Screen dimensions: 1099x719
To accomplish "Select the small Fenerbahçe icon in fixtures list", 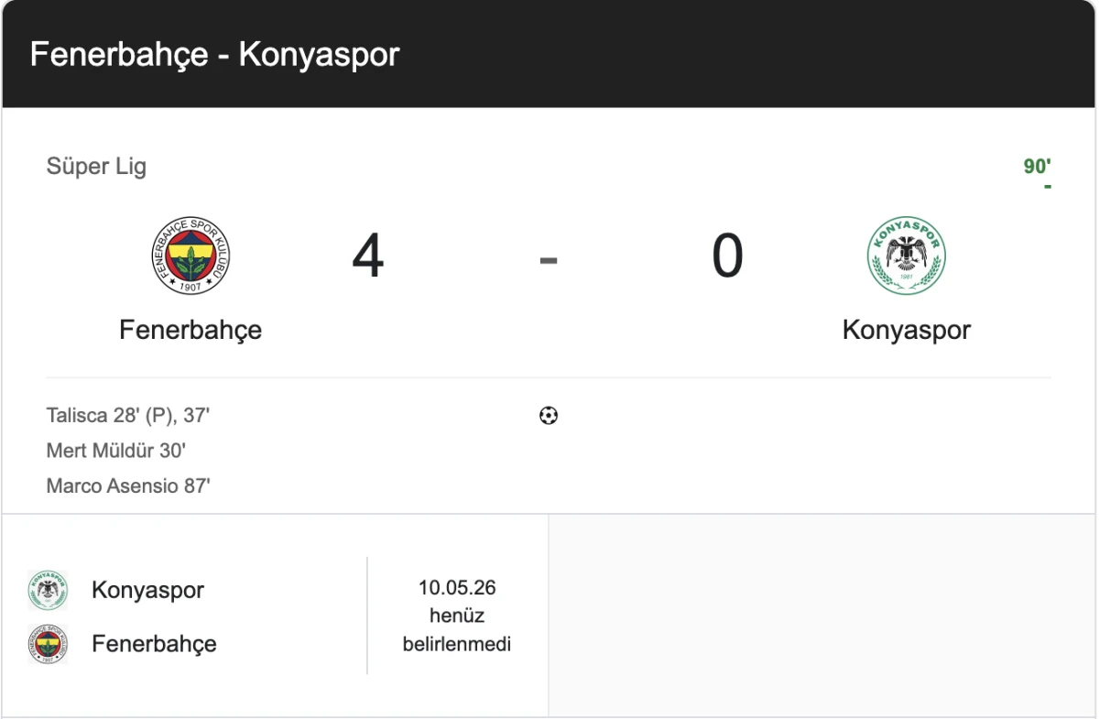I will pyautogui.click(x=49, y=644).
